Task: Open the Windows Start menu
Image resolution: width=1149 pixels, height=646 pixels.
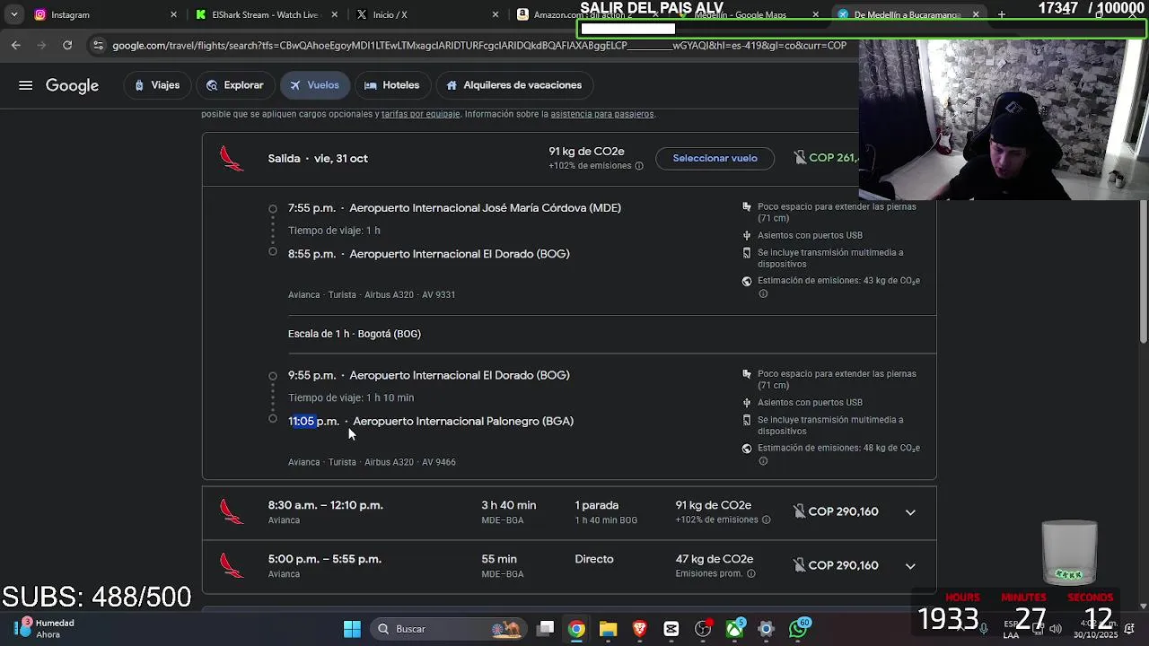Action: [x=352, y=629]
